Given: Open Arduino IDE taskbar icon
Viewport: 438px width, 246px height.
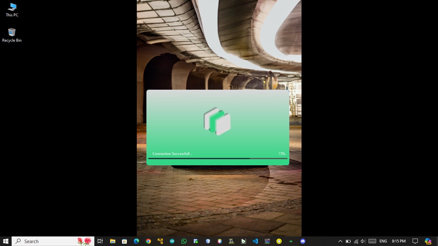Looking at the screenshot, I should click(x=172, y=241).
